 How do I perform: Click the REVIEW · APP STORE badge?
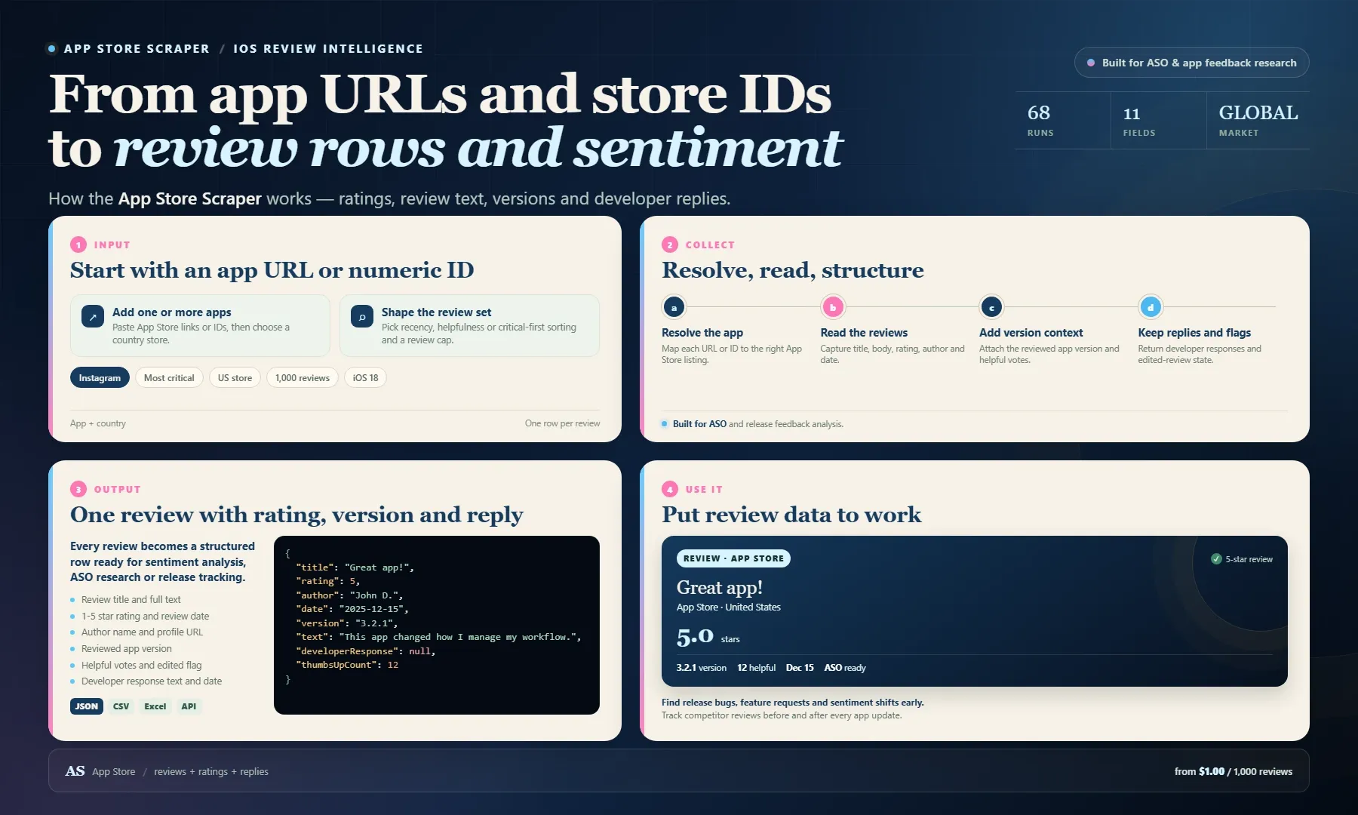(733, 558)
